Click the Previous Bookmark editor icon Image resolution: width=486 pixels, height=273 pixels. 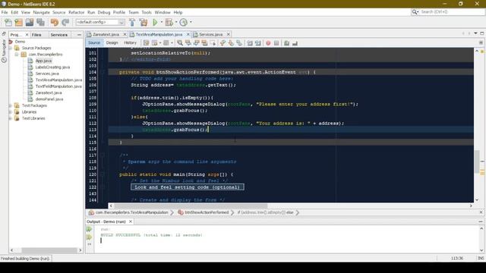pyautogui.click(x=222, y=43)
